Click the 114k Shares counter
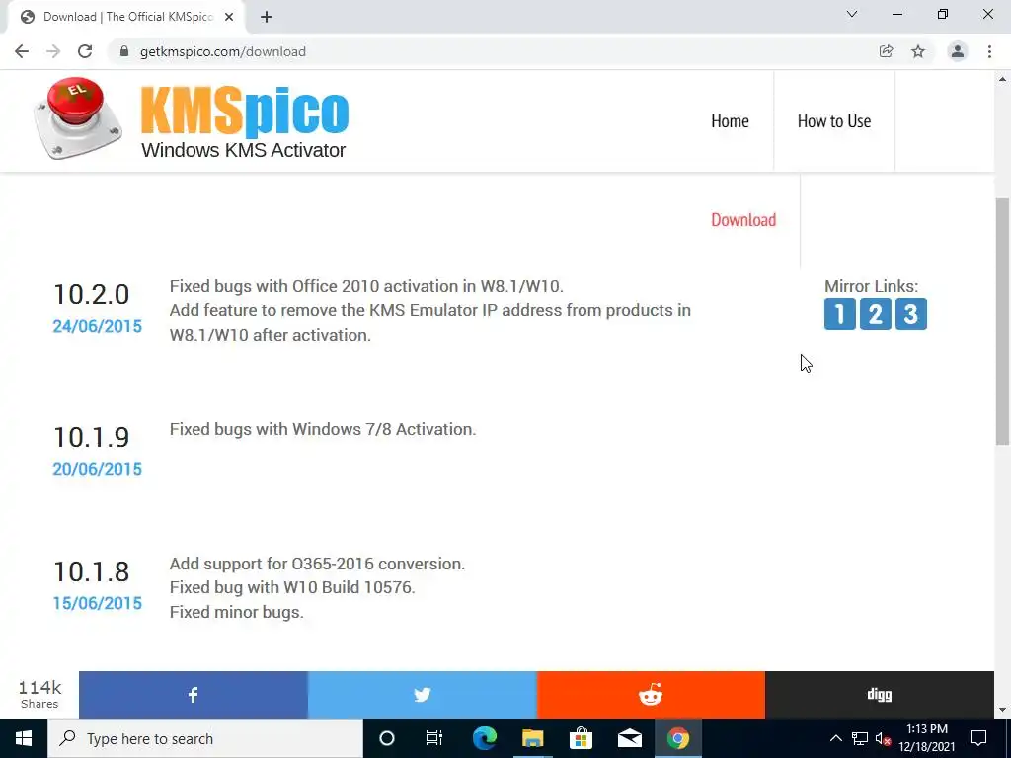Screen dimensions: 1011x758 39,694
